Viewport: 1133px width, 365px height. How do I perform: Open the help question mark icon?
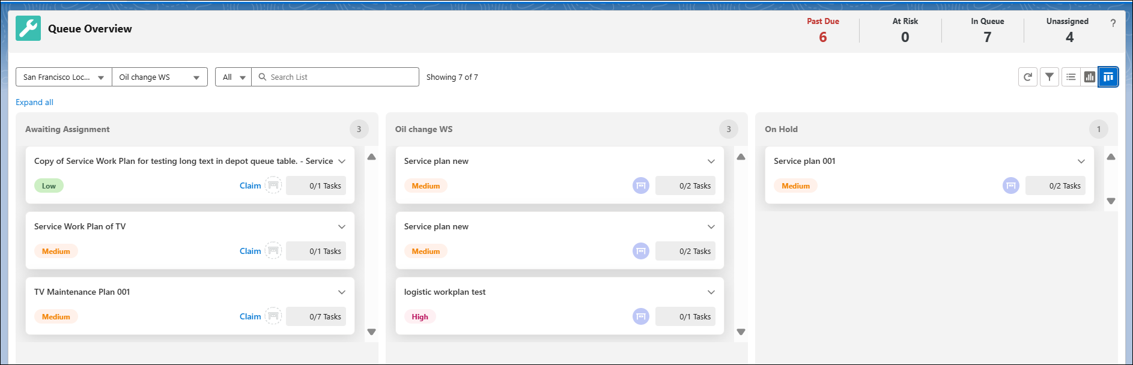point(1113,23)
